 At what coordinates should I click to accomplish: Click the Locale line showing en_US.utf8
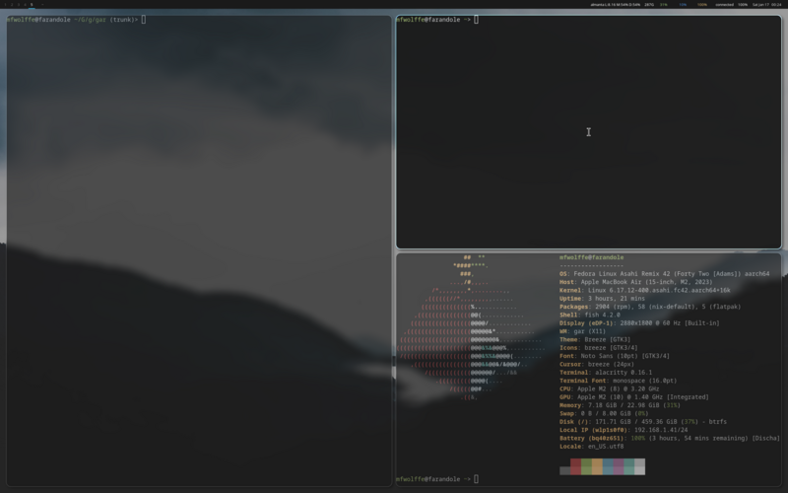[592, 447]
